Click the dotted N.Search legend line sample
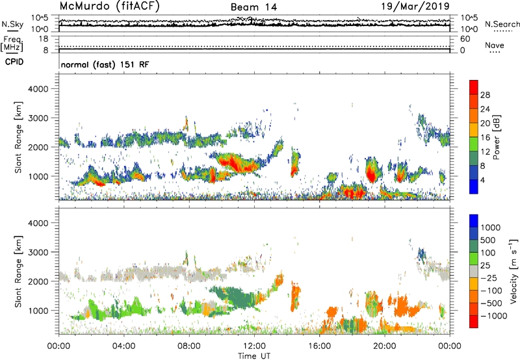 [x=502, y=31]
